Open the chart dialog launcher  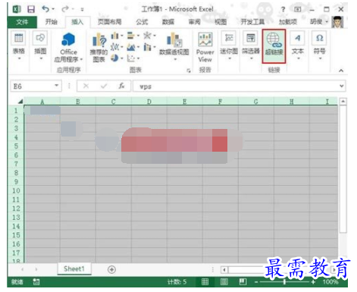point(189,71)
